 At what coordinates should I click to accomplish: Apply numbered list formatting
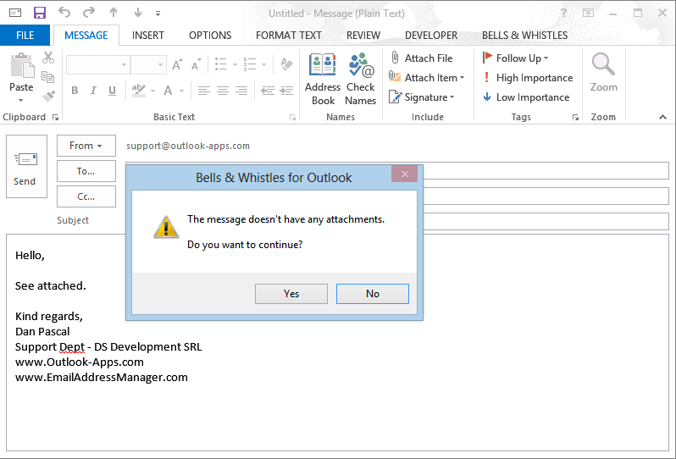(x=250, y=64)
